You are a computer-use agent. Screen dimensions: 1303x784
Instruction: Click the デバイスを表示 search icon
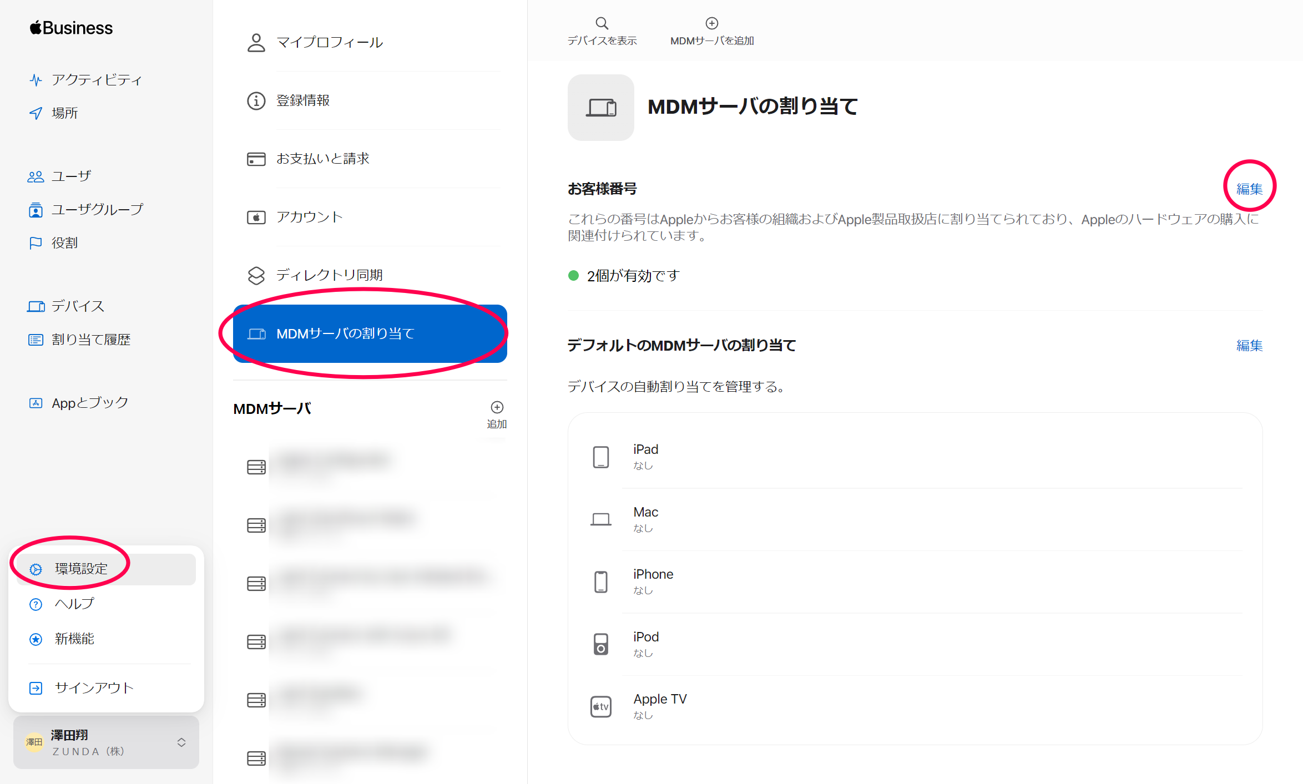(602, 23)
